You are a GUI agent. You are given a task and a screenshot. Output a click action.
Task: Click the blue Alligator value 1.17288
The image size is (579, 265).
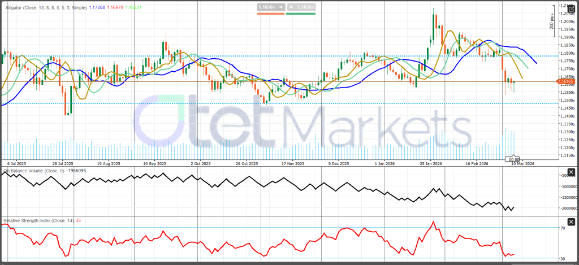[x=98, y=7]
